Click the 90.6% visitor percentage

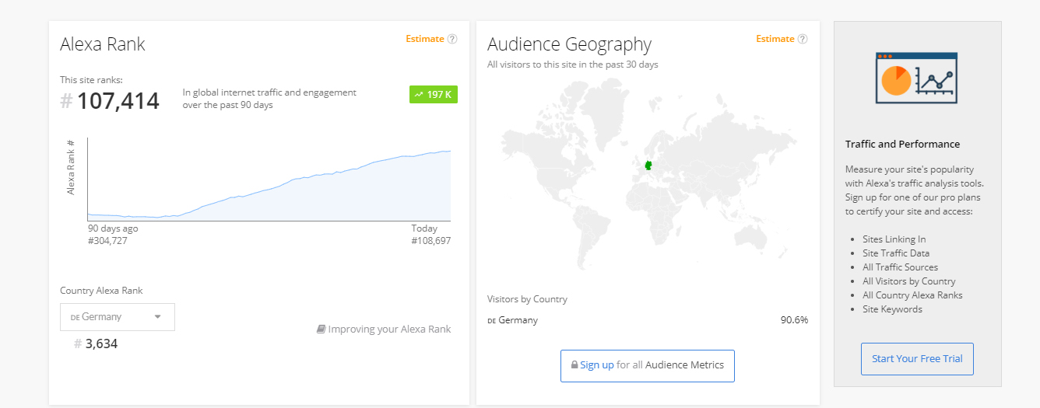(x=795, y=320)
